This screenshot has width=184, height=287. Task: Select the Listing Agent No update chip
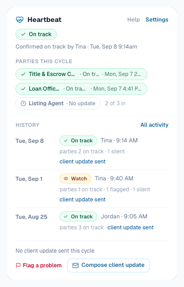[58, 103]
